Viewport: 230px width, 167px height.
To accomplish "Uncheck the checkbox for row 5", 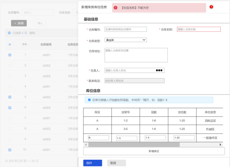I will (x=10, y=97).
